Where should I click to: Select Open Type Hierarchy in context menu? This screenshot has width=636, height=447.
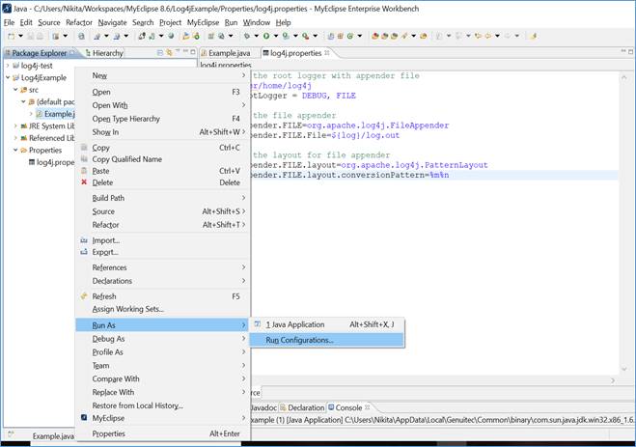point(163,119)
